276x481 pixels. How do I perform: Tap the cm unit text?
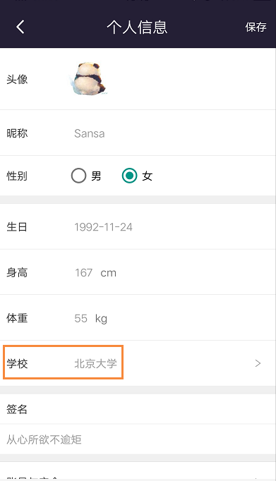point(109,273)
